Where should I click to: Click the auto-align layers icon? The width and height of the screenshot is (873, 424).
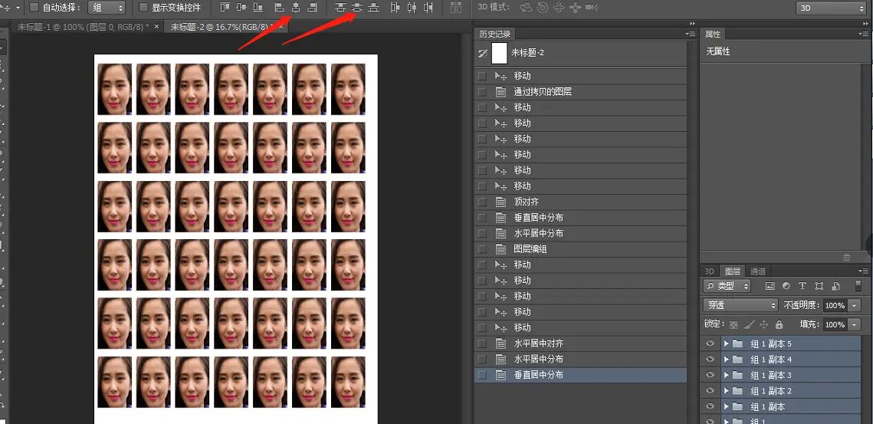[x=456, y=8]
